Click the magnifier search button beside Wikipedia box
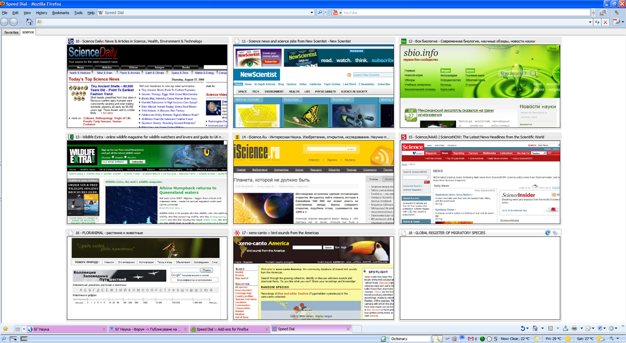The width and height of the screenshot is (626, 343). tap(320, 13)
